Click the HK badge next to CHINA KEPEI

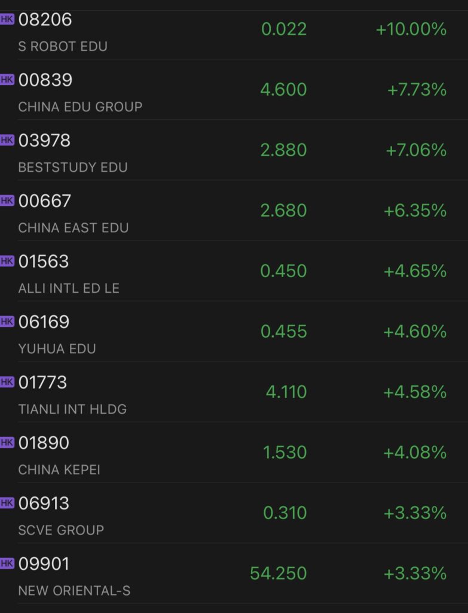pyautogui.click(x=7, y=441)
